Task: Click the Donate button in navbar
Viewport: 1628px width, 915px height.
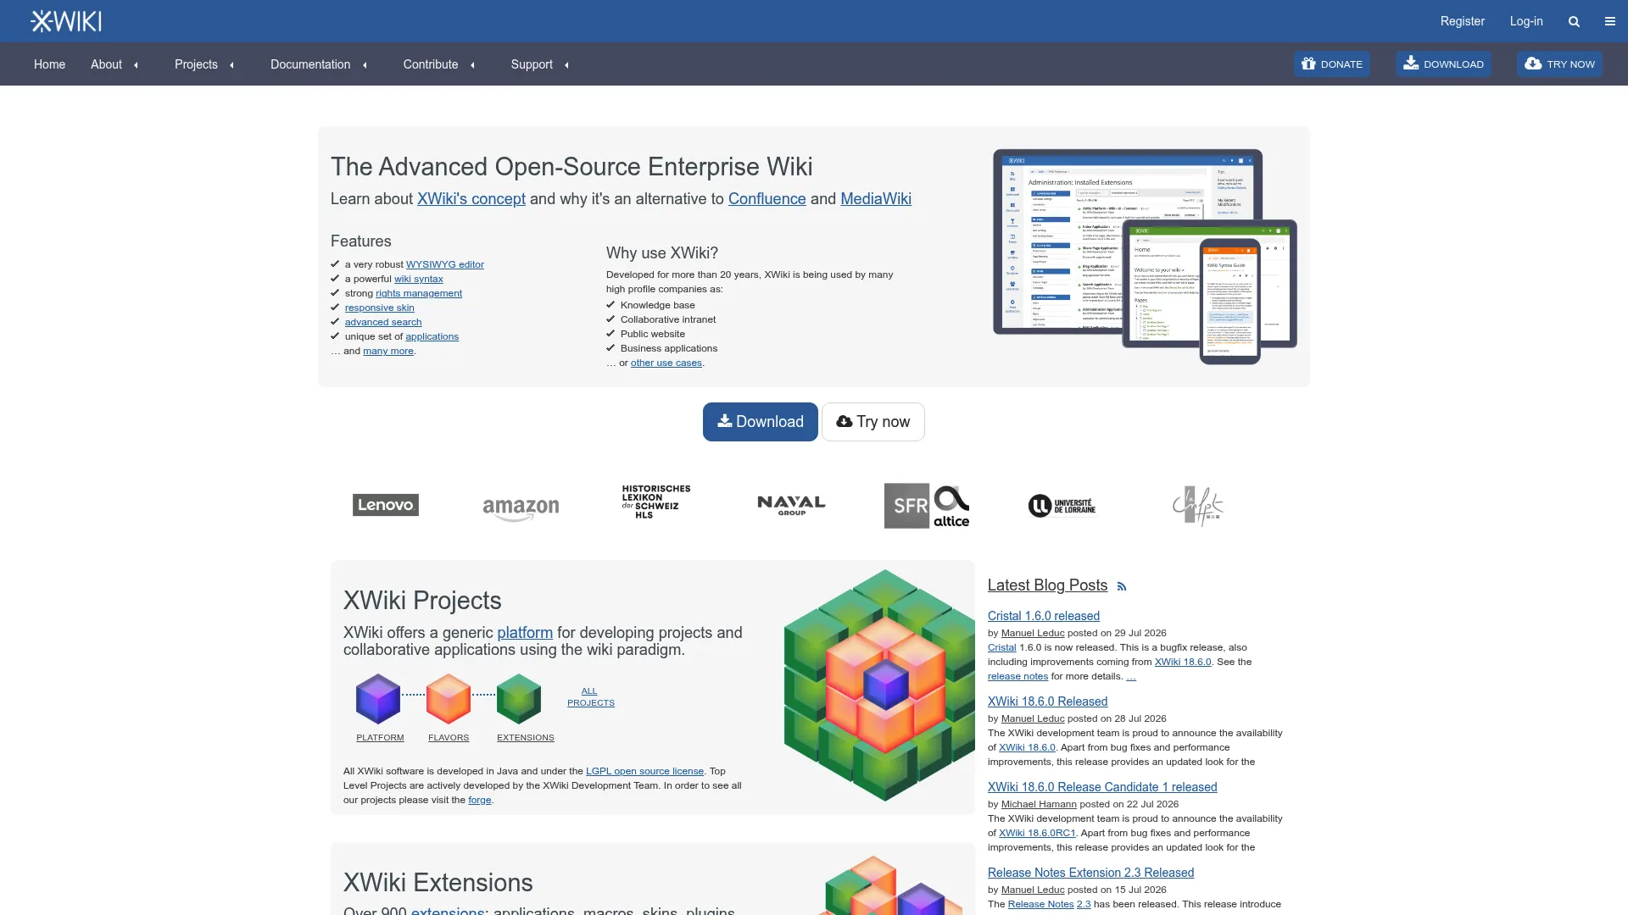Action: [x=1331, y=64]
